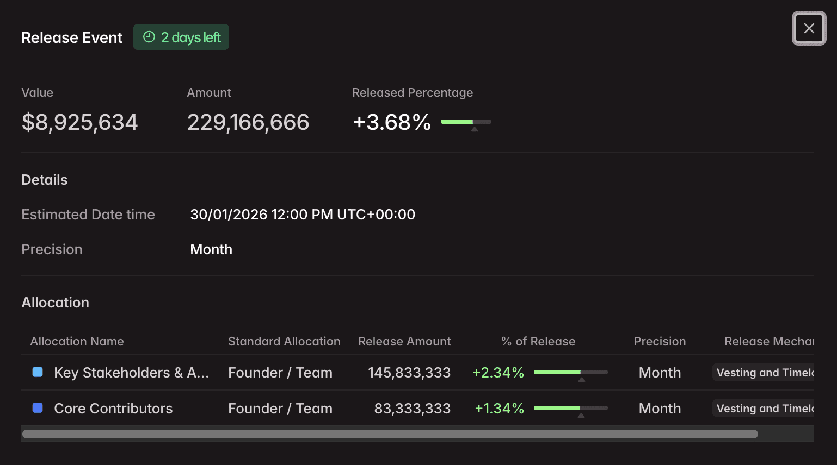This screenshot has height=465, width=837.
Task: Click the estimated date time value 30/01/2026
Action: [x=302, y=215]
